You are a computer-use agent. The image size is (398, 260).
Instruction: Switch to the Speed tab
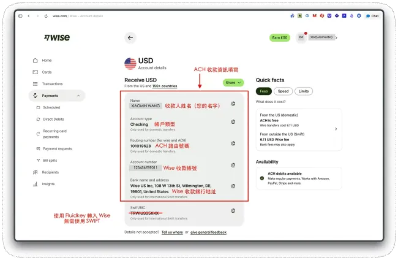click(x=283, y=91)
